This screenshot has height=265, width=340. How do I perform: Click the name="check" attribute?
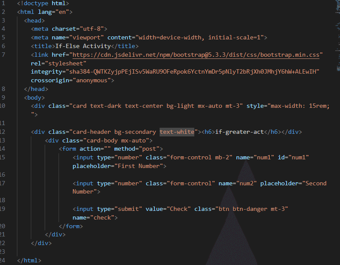94,217
